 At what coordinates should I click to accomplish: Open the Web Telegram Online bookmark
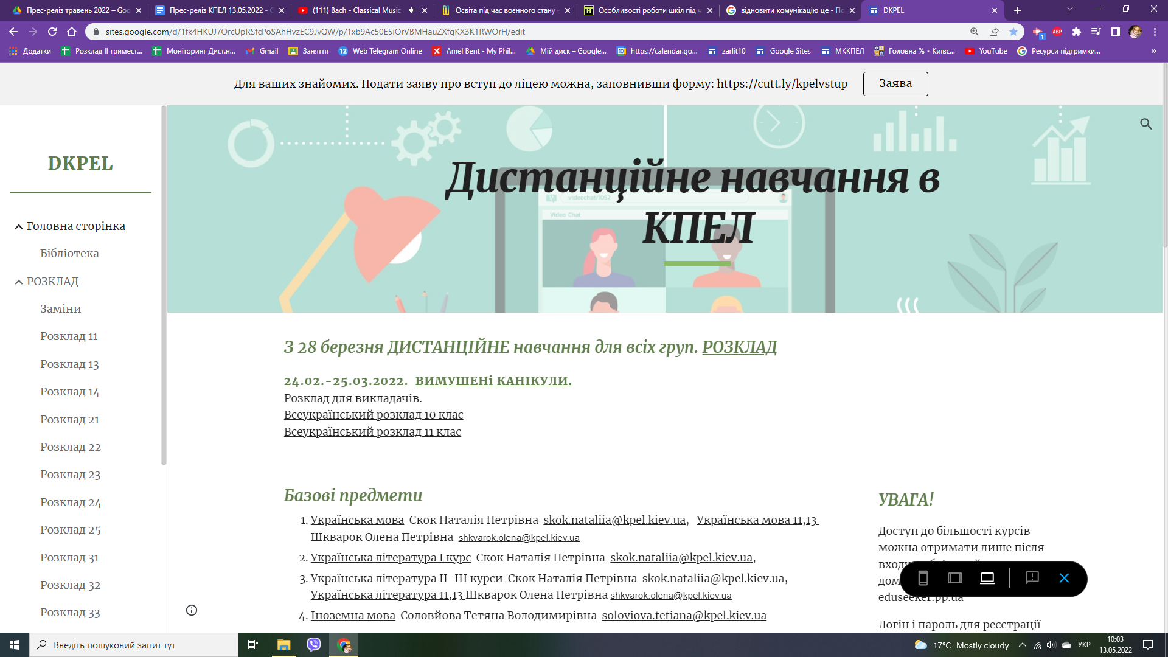click(x=380, y=51)
